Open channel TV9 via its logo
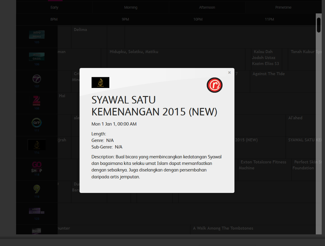325x246 pixels. coord(36,189)
